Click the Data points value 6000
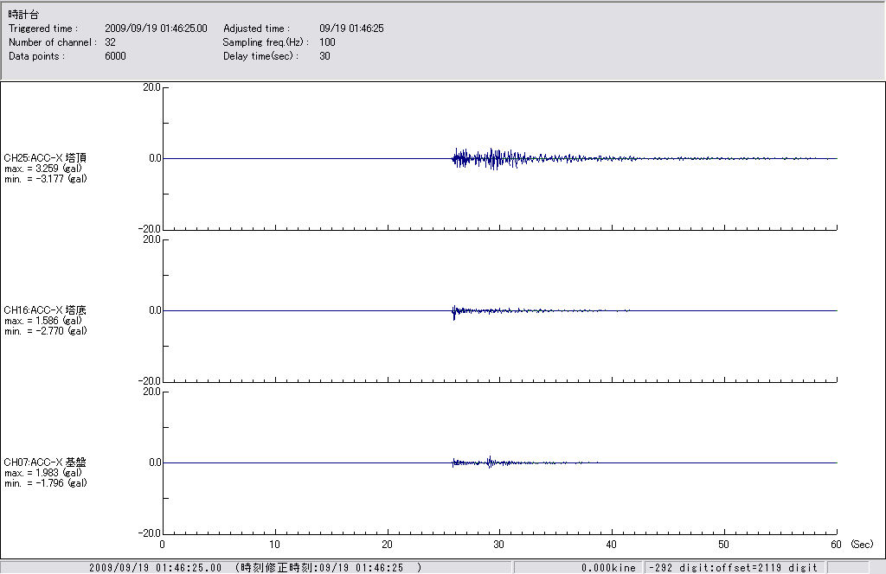This screenshot has width=886, height=574. (x=115, y=56)
